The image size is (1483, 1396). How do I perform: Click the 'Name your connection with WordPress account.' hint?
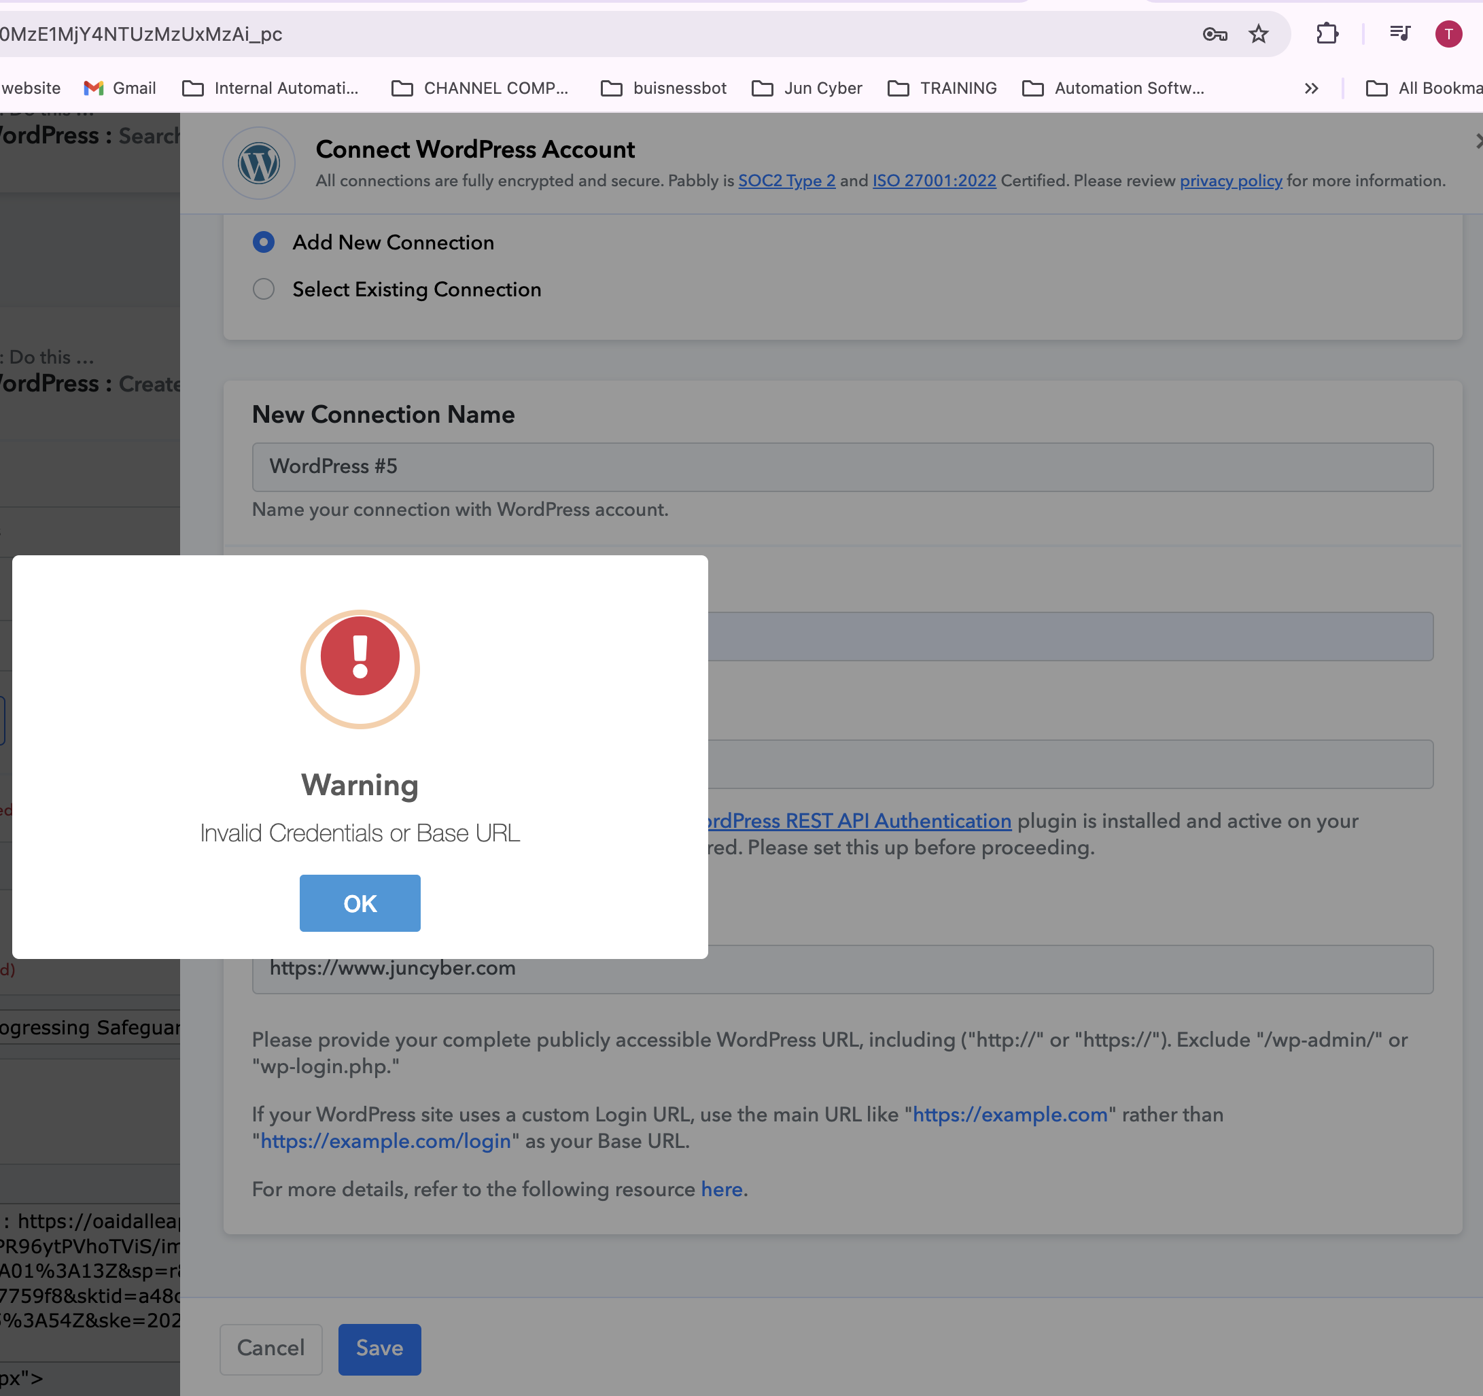coord(460,510)
